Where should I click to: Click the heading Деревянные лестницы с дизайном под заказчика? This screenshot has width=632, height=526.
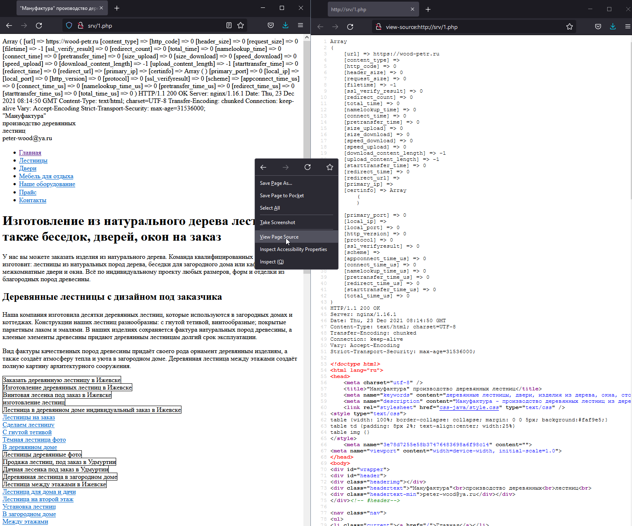coord(112,297)
